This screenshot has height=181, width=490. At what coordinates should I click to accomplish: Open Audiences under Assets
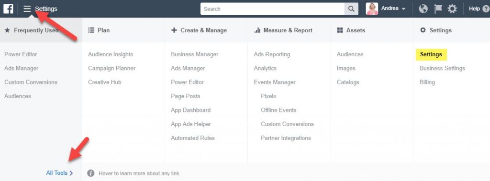[x=350, y=54]
